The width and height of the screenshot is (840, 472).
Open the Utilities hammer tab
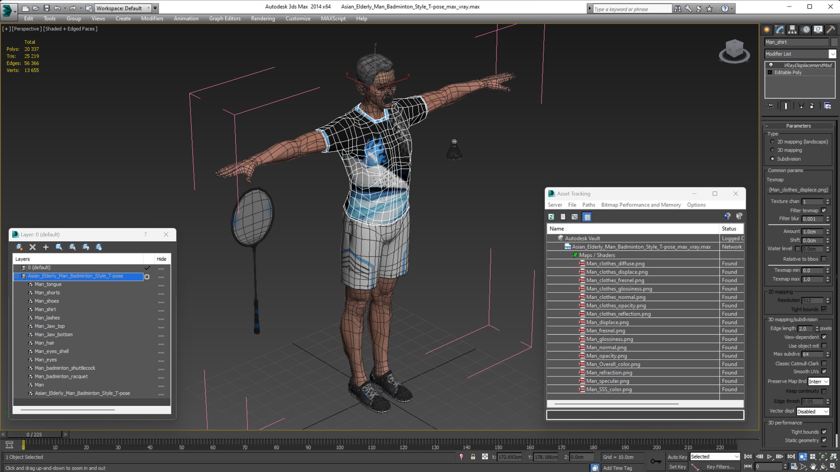click(x=830, y=30)
